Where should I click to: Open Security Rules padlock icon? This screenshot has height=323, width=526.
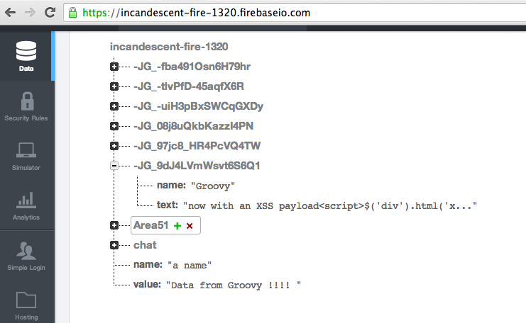pos(26,101)
